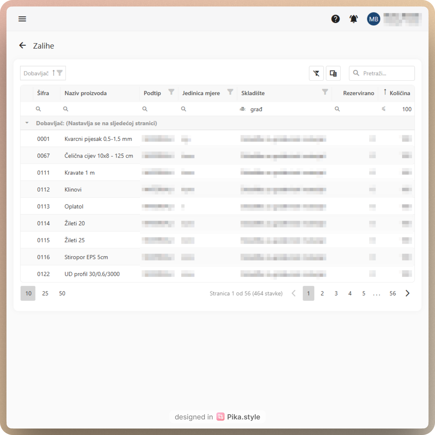The height and width of the screenshot is (435, 435).
Task: Open the Skladište column filter funnel
Action: coord(325,92)
